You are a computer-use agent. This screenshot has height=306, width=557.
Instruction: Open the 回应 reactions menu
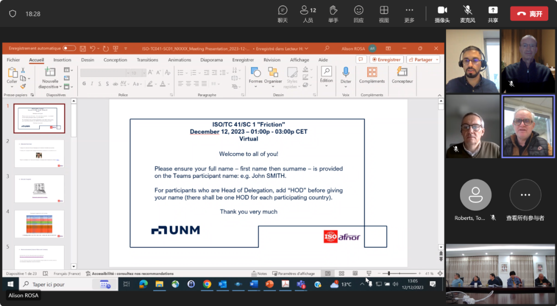point(358,13)
